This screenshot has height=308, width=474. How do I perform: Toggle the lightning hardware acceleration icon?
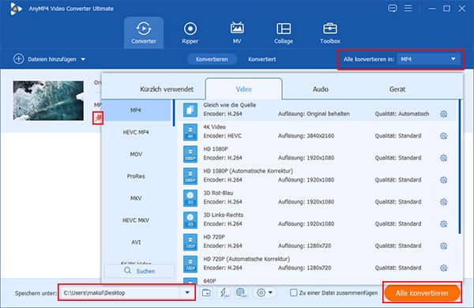pos(224,292)
